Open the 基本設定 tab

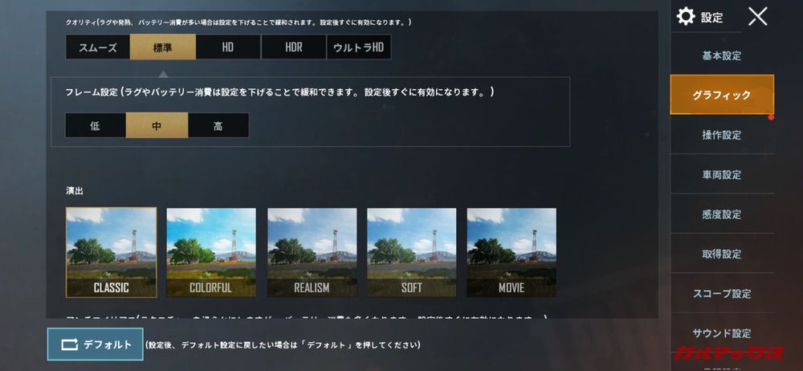[x=722, y=56]
